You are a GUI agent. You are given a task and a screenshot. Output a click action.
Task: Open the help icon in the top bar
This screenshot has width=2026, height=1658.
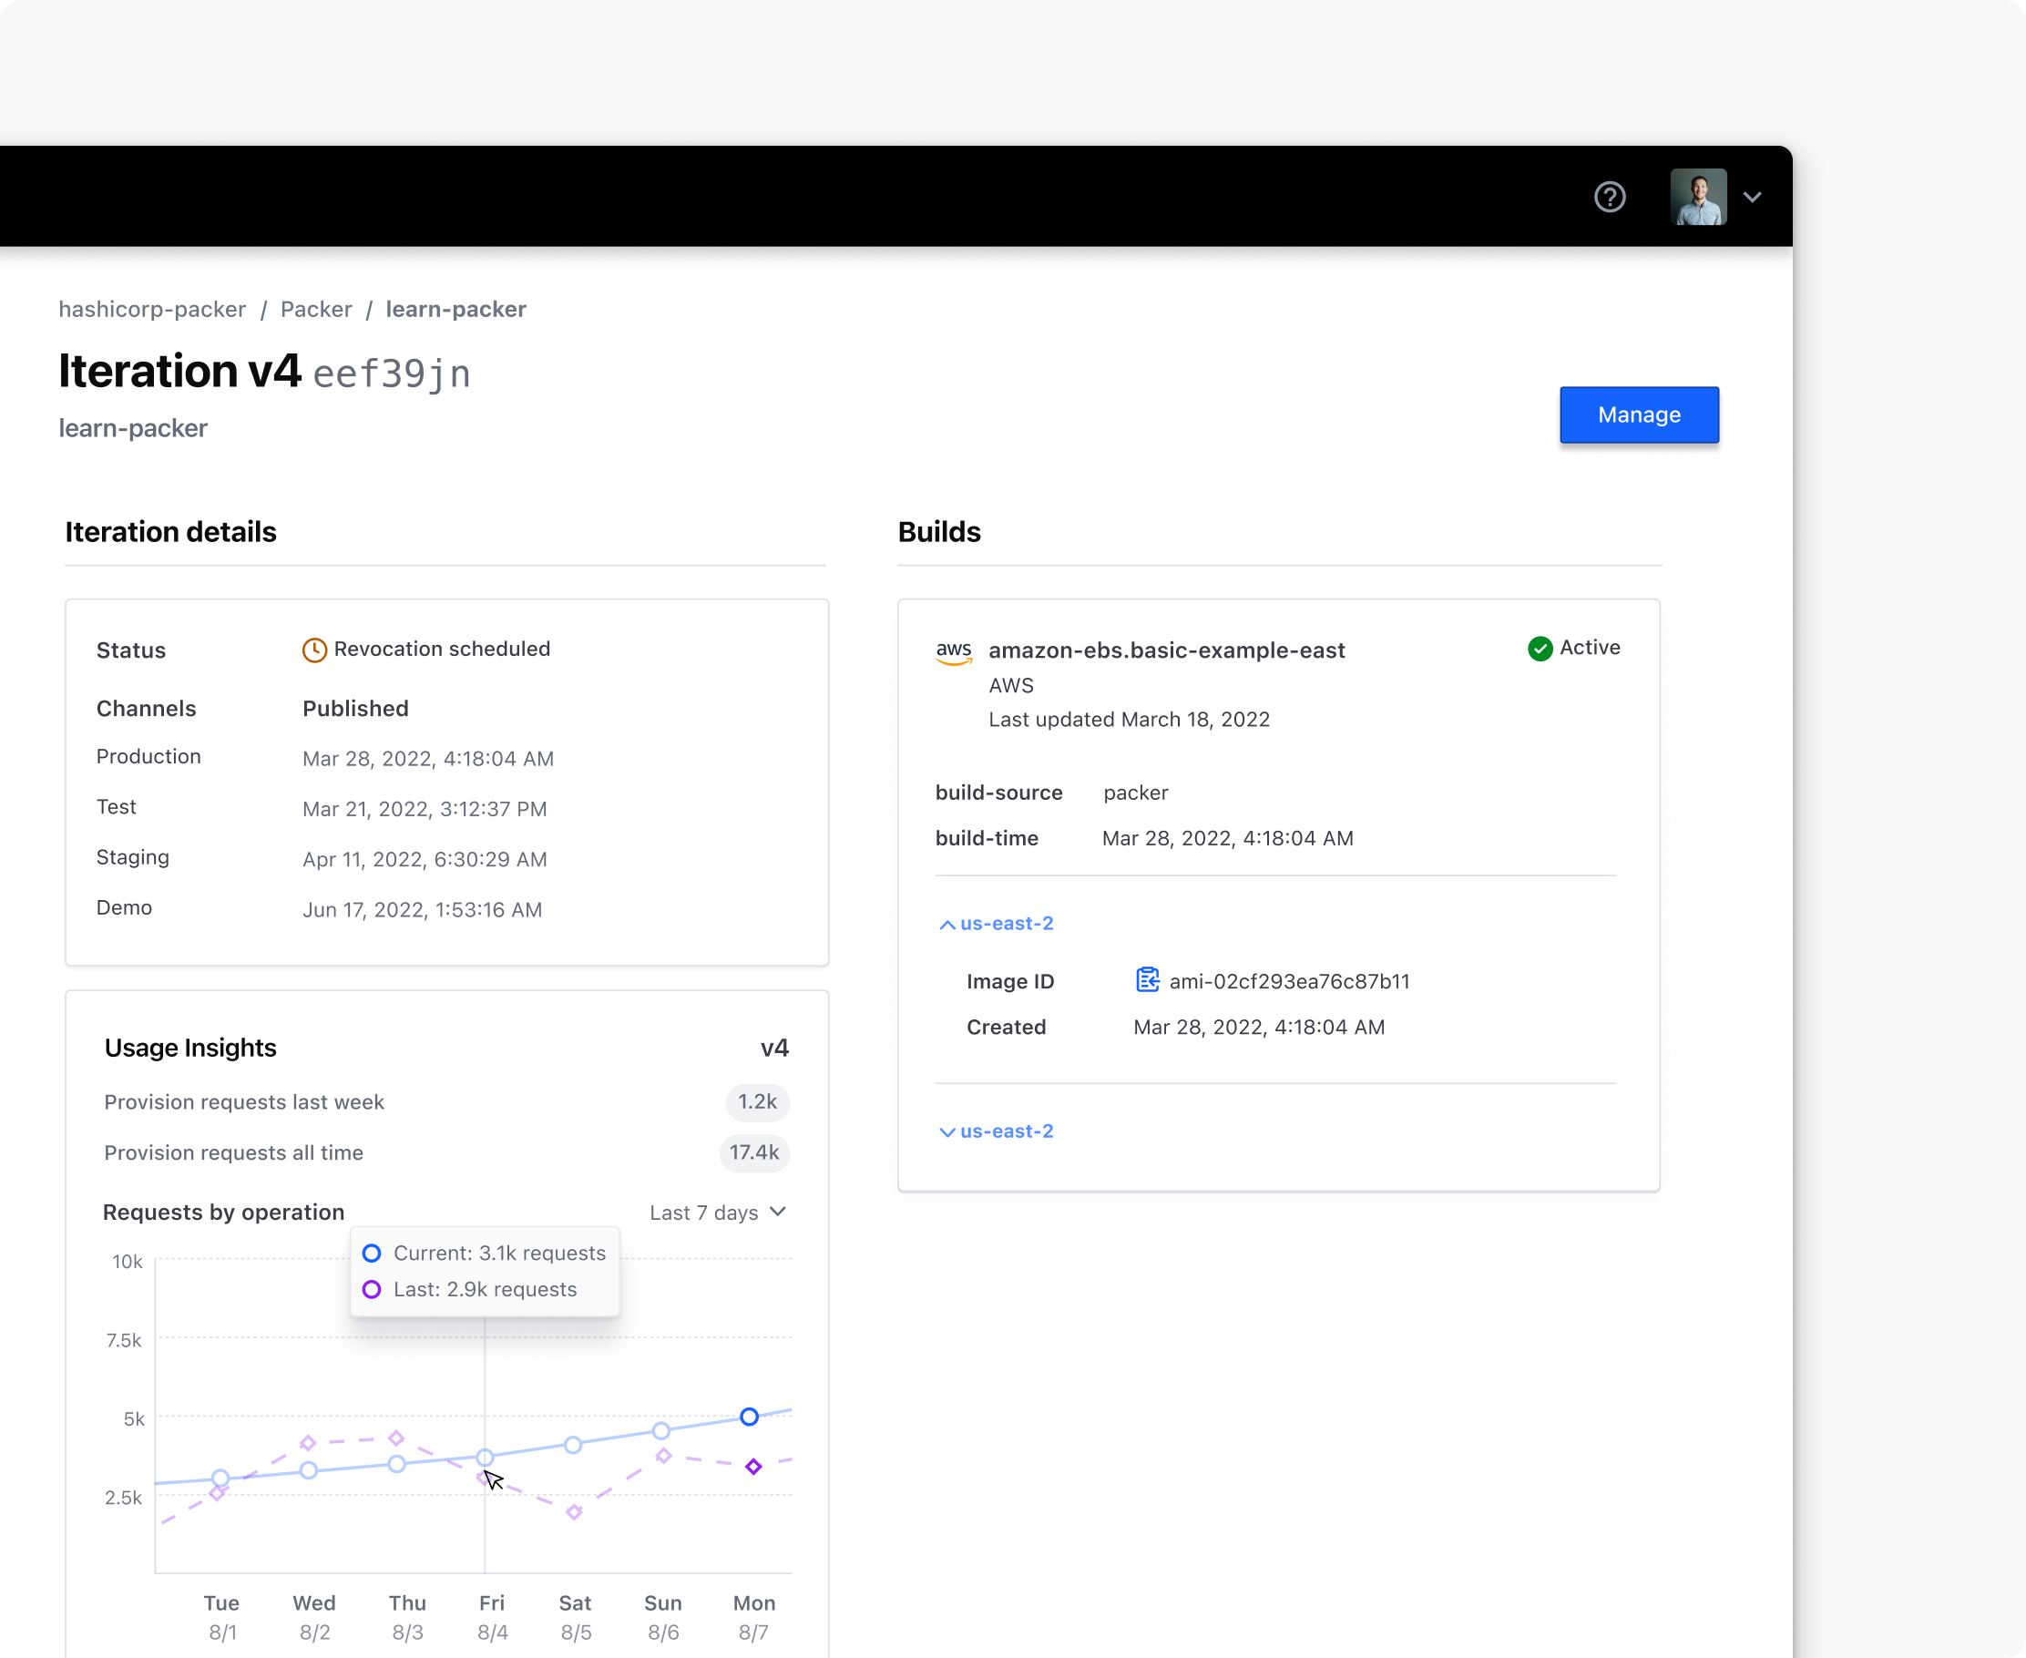tap(1610, 197)
